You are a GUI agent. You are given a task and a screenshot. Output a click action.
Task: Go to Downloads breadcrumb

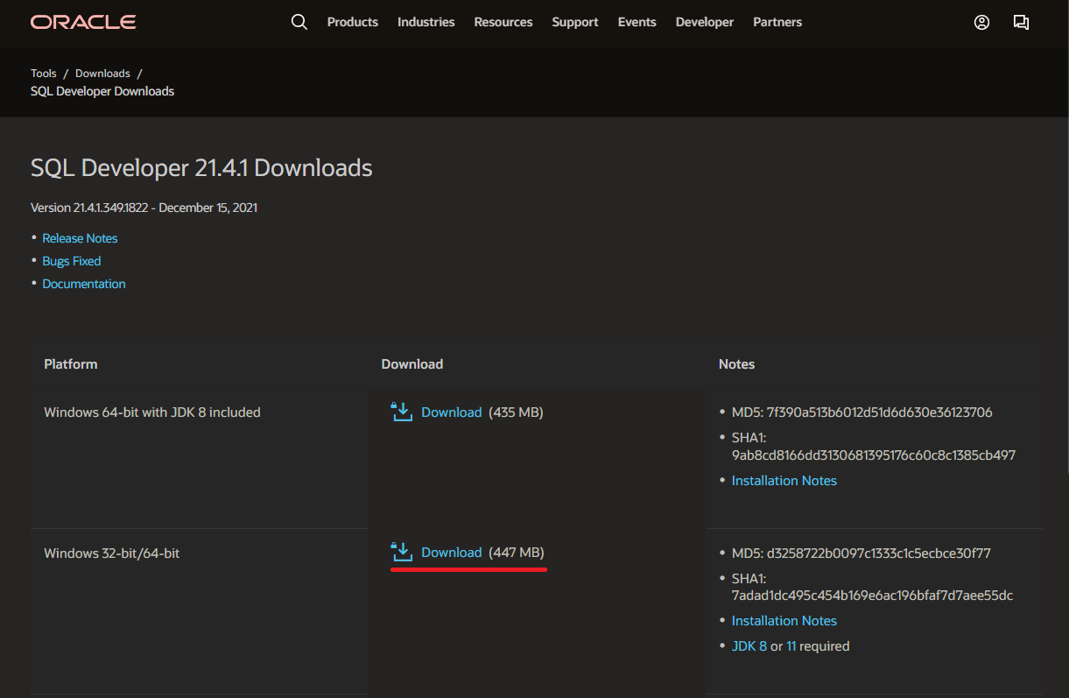pos(102,74)
